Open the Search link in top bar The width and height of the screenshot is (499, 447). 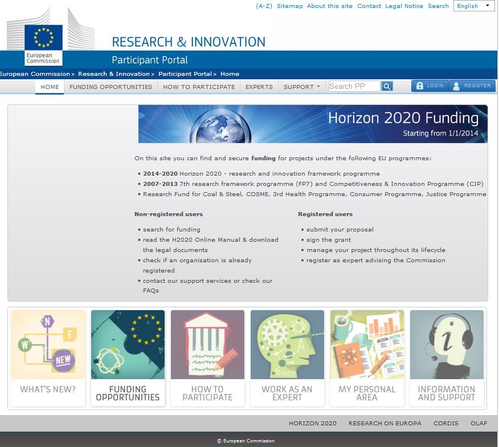coord(438,6)
